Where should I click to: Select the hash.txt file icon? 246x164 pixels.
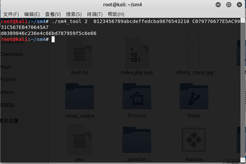tap(80, 53)
